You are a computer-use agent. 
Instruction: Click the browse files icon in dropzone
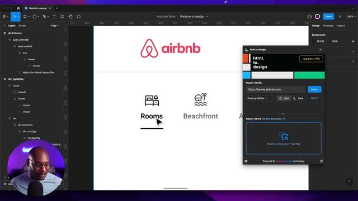pos(284,136)
